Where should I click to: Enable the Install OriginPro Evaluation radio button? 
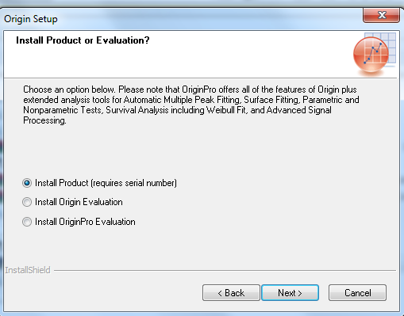27,222
